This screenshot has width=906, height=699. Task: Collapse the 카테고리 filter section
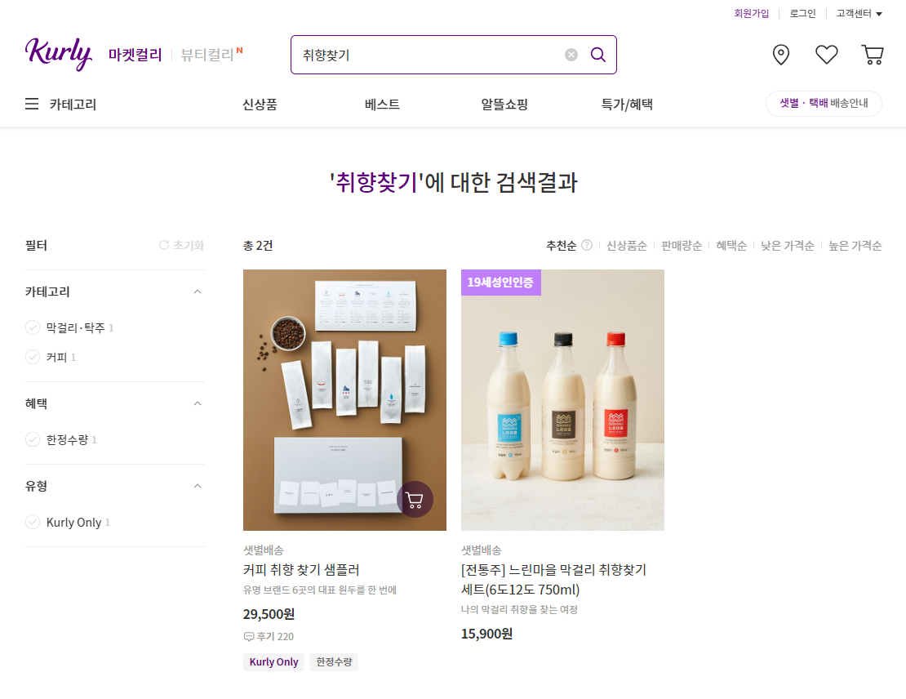[197, 291]
